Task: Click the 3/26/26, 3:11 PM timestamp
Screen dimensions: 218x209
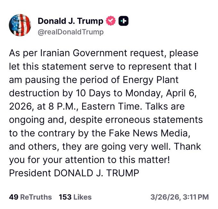Action: coord(181,197)
